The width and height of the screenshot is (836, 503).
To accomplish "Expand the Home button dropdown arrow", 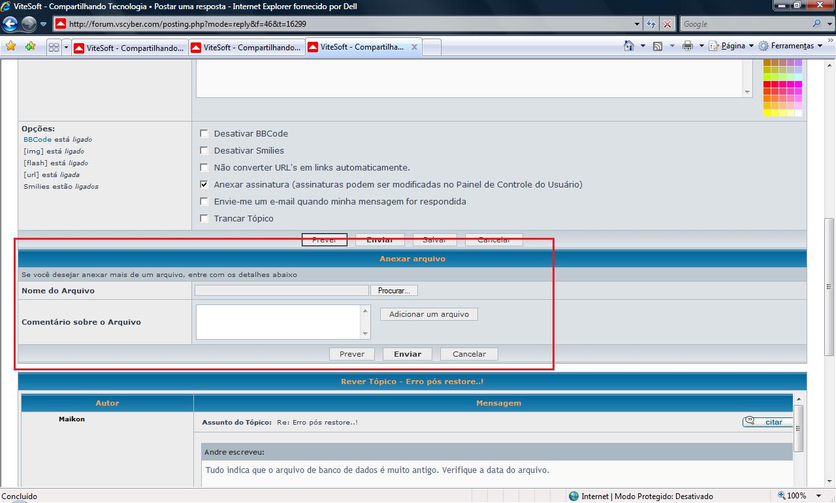I will (643, 46).
